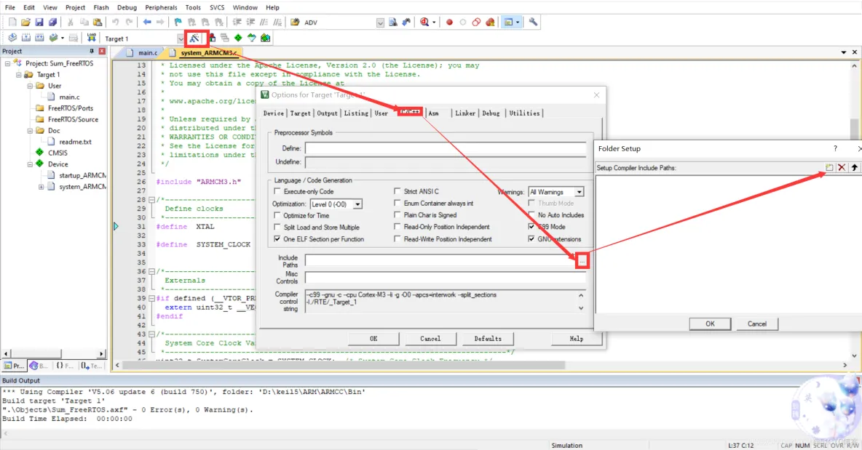
Task: Enable No Auto Includes checkbox
Action: [x=531, y=214]
